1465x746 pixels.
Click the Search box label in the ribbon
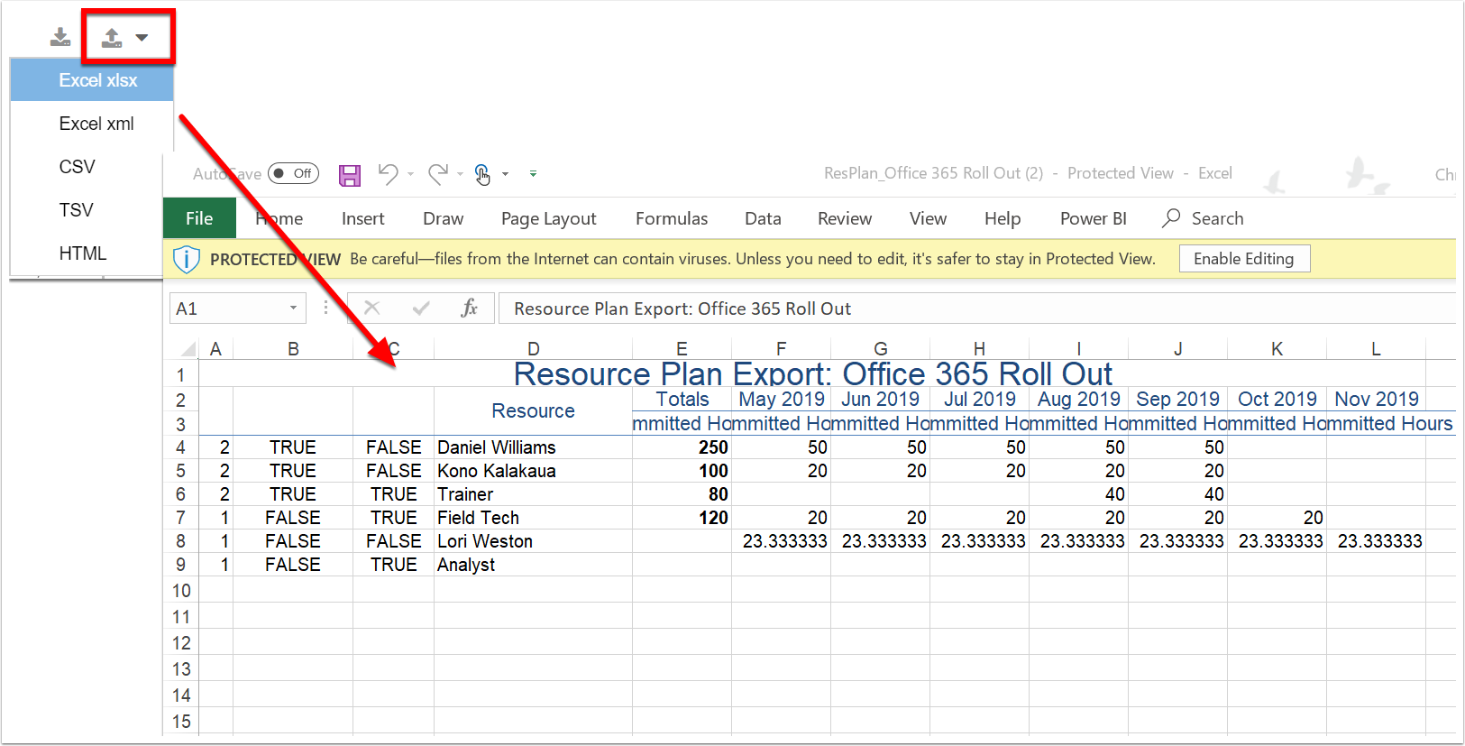(x=1217, y=218)
